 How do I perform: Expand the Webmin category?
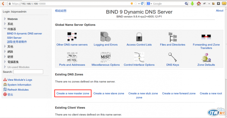coord(5,19)
